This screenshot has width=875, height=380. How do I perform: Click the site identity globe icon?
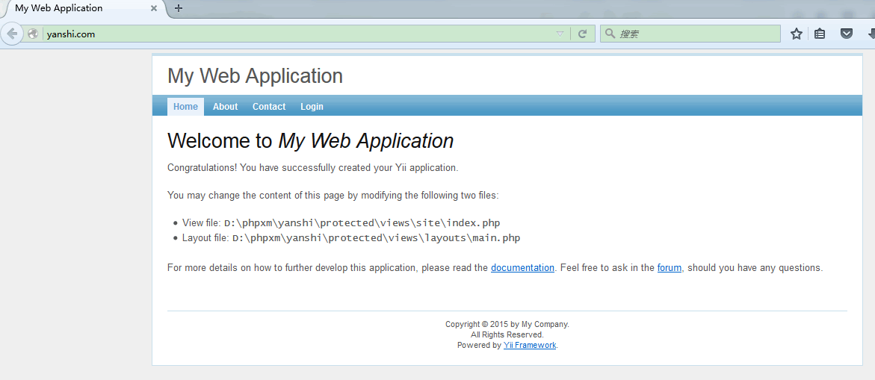coord(33,34)
